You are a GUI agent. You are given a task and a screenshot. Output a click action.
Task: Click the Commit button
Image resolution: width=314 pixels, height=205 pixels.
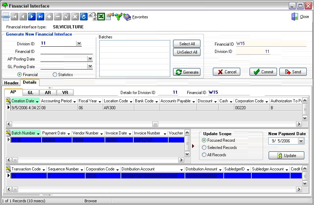click(x=263, y=72)
